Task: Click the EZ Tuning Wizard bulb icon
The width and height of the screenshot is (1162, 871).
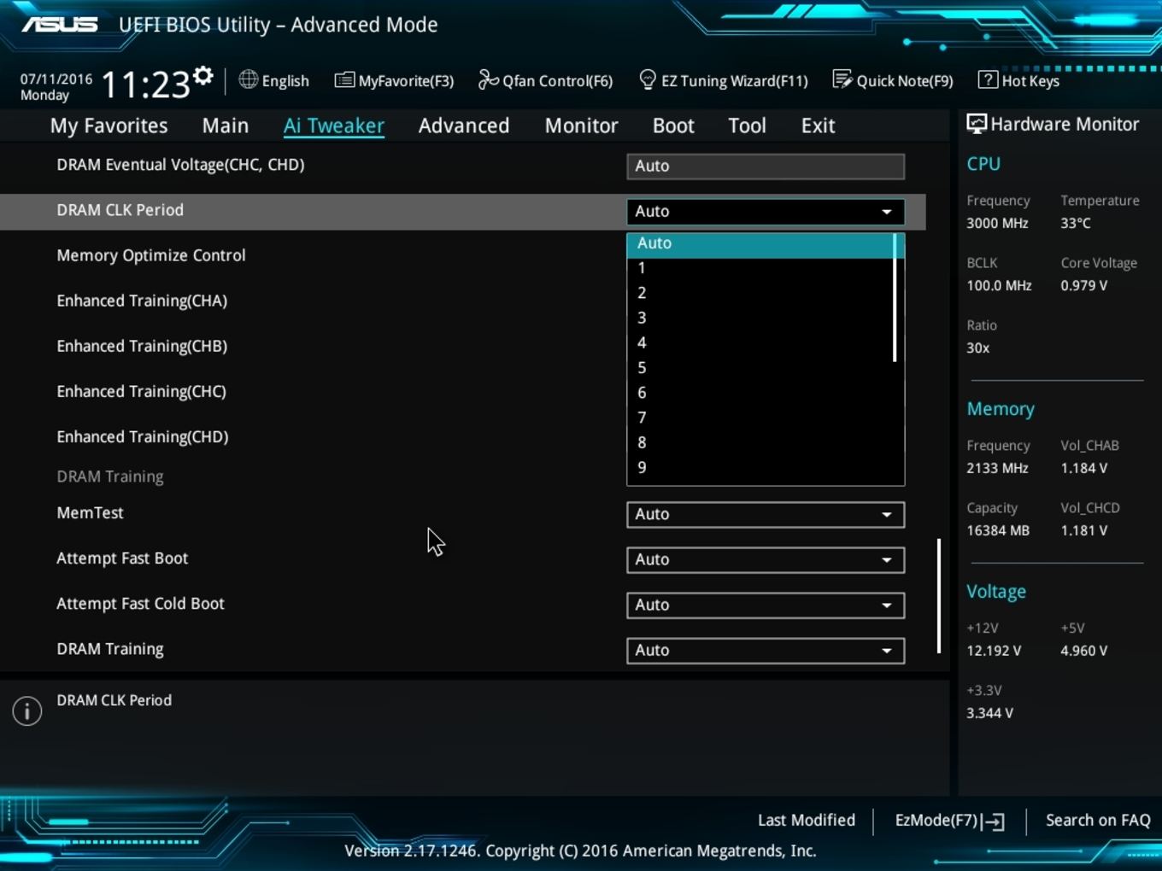Action: click(648, 79)
